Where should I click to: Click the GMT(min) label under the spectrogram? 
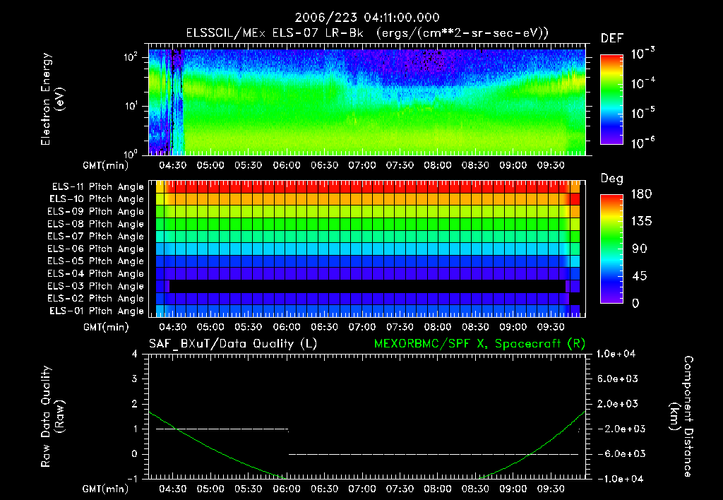pos(106,165)
